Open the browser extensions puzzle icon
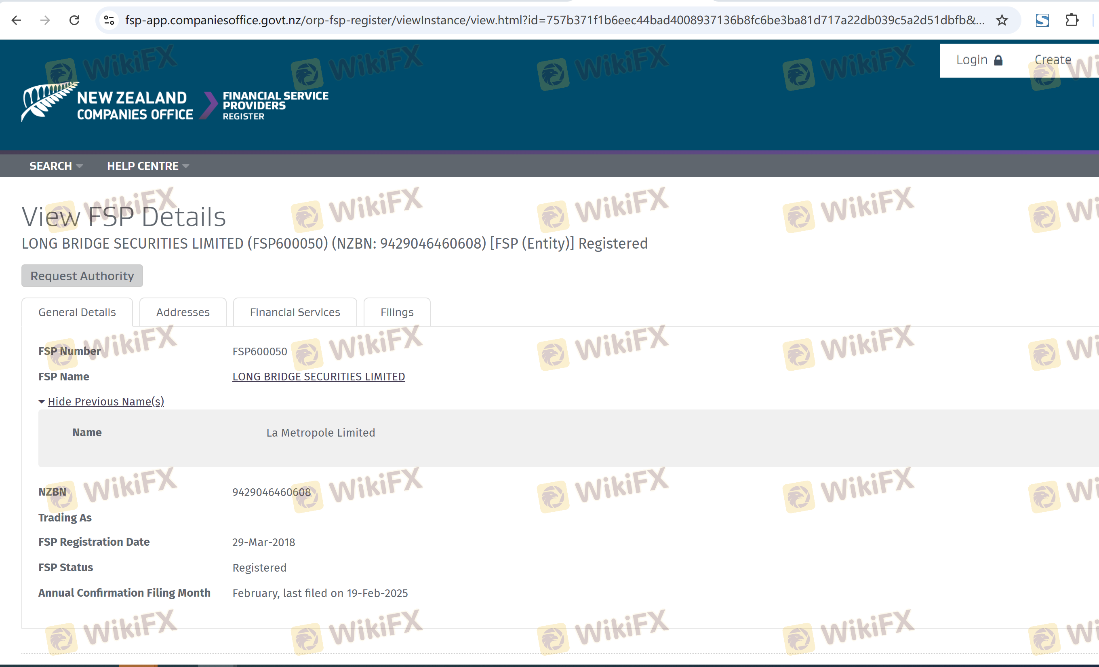This screenshot has height=667, width=1099. pos(1072,20)
